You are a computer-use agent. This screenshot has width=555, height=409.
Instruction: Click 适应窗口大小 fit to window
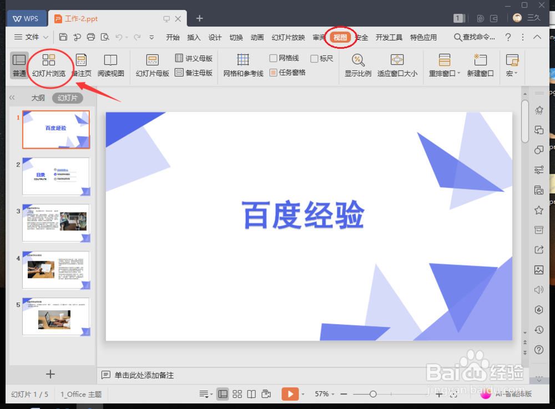click(397, 65)
